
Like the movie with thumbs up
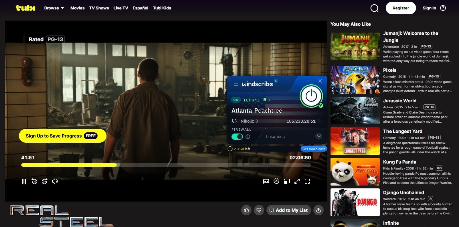pyautogui.click(x=246, y=210)
